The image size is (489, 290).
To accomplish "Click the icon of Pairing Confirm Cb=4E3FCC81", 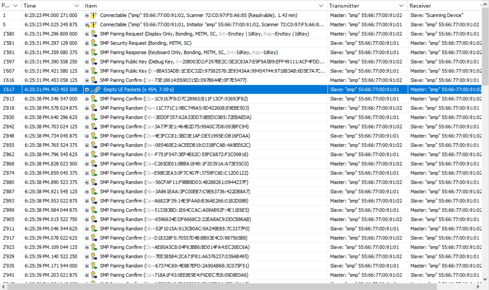I will [93, 136].
